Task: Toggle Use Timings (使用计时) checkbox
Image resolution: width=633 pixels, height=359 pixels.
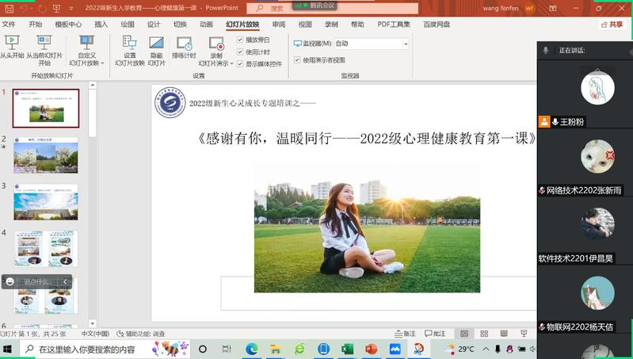Action: coord(240,52)
